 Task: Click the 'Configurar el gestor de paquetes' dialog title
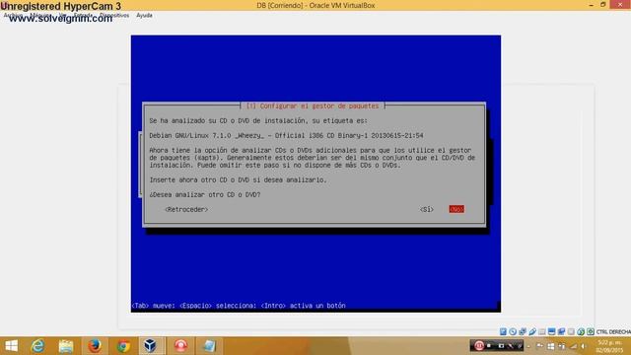[x=313, y=106]
